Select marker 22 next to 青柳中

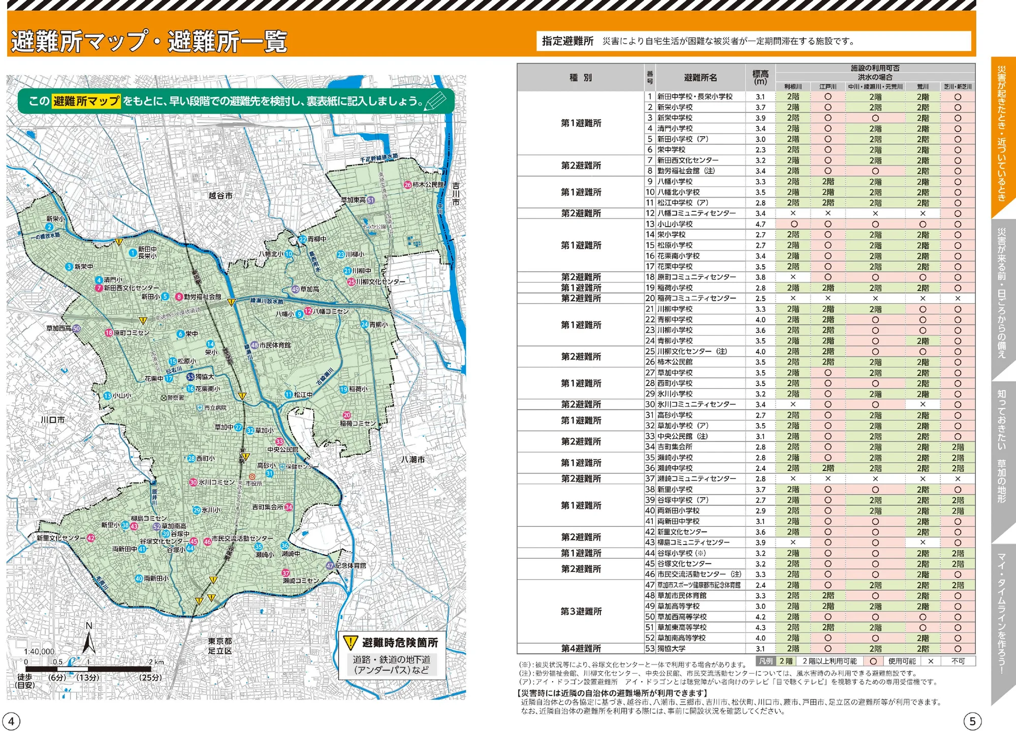(x=302, y=239)
